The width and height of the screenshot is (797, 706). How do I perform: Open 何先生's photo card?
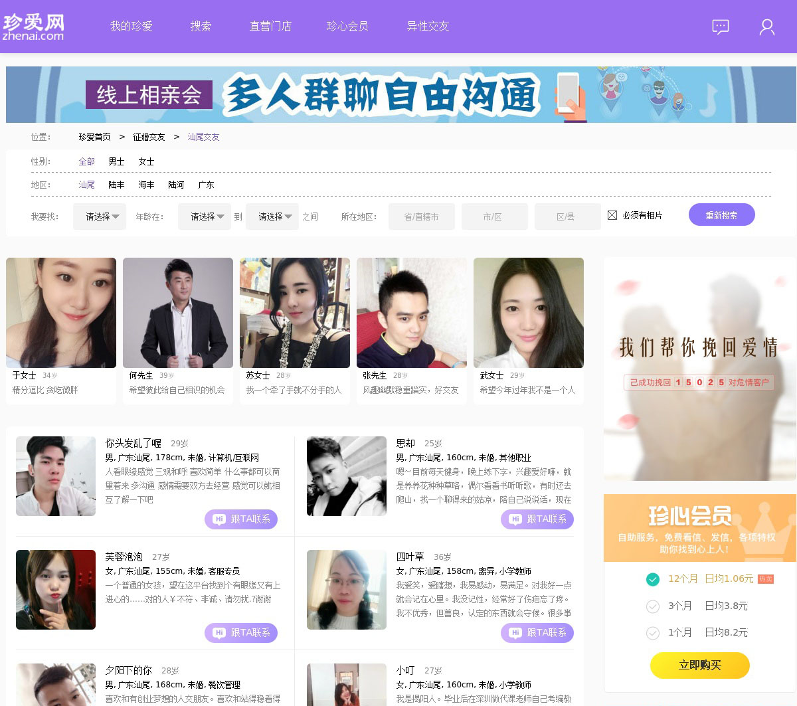pos(178,313)
